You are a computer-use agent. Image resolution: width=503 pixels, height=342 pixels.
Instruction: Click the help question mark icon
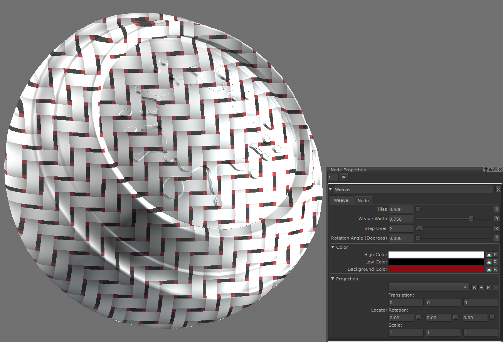(x=486, y=170)
